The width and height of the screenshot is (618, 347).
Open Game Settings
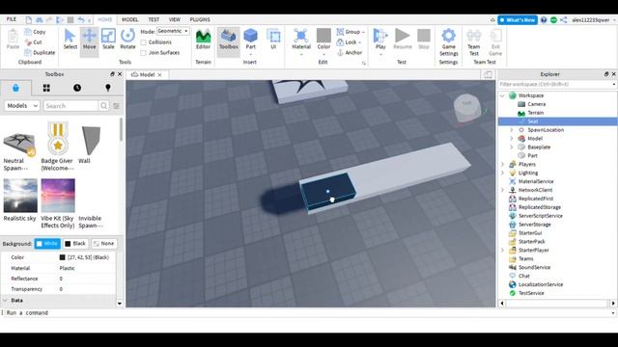coord(448,42)
